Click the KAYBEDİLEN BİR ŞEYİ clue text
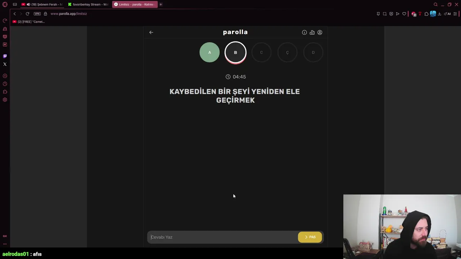Screen dimensions: 461x259 click(235, 96)
